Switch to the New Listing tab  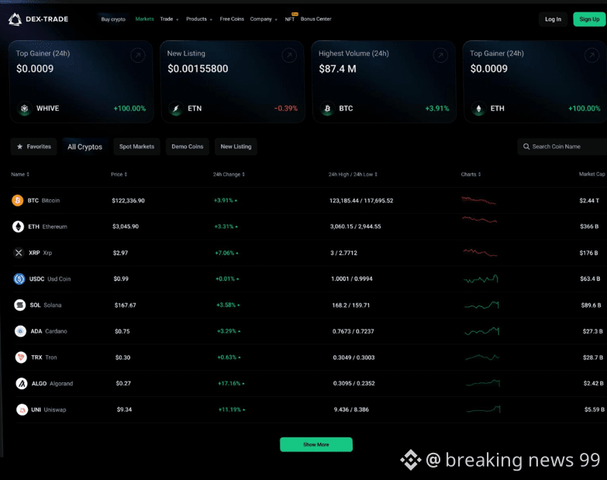click(x=236, y=147)
